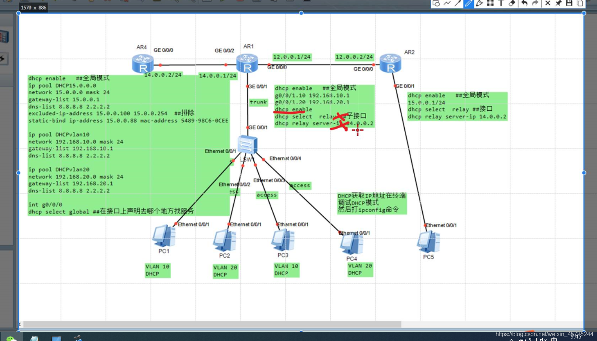Open the notepad app in taskbar
597x341 pixels.
pos(35,338)
